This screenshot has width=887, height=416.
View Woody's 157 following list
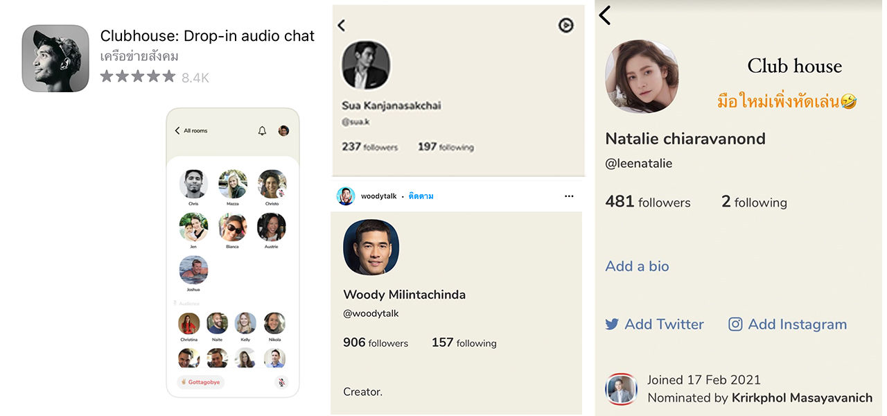(x=464, y=343)
